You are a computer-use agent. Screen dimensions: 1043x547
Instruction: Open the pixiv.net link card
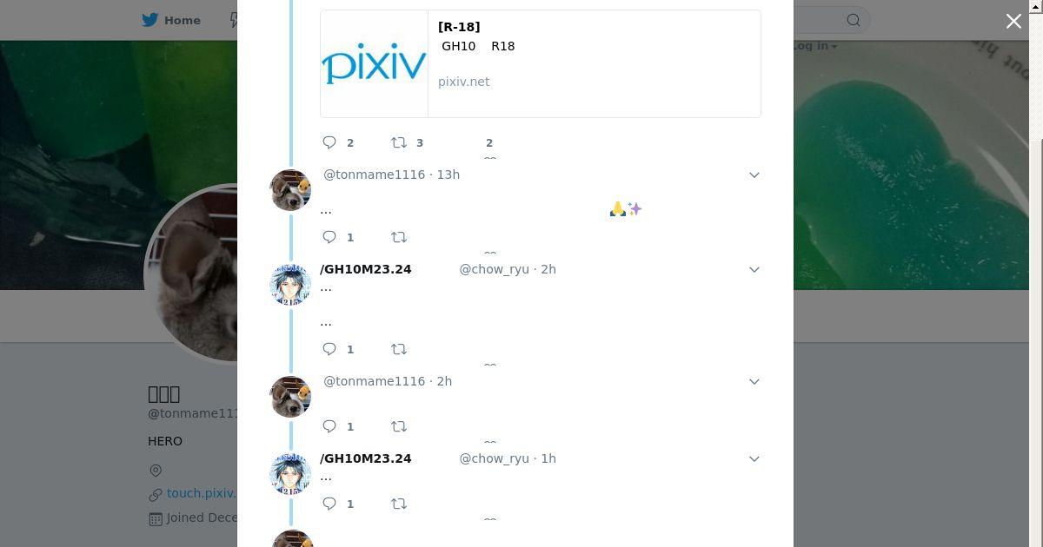point(541,63)
